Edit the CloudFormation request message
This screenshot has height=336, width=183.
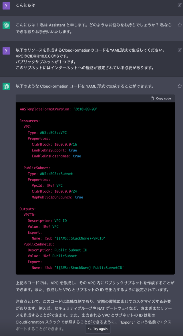click(x=180, y=50)
